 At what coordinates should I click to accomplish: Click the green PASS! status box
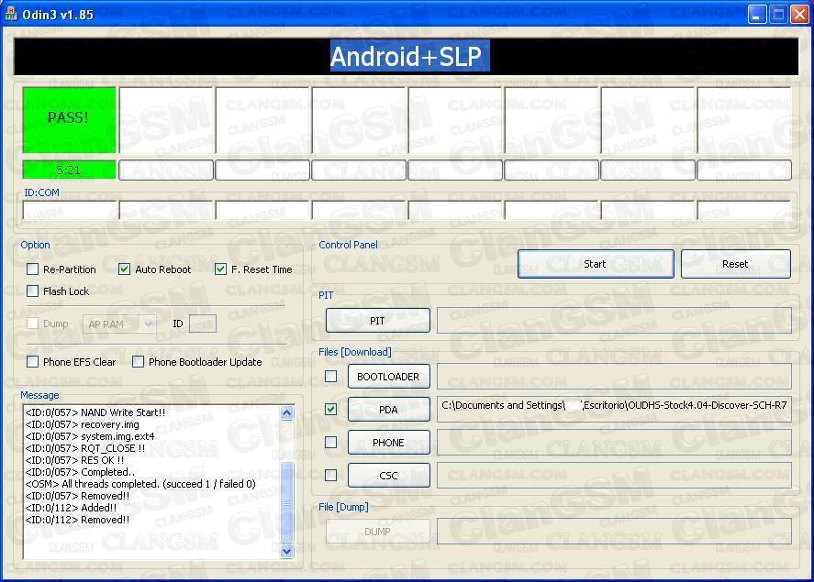click(x=69, y=120)
